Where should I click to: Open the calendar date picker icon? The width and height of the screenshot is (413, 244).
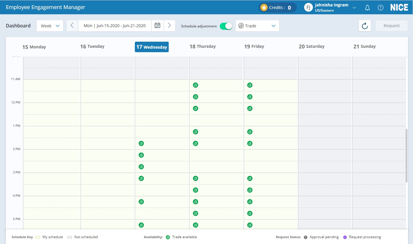157,26
